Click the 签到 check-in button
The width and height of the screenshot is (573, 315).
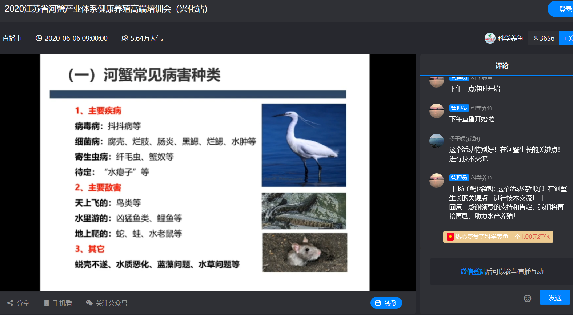[x=386, y=303]
